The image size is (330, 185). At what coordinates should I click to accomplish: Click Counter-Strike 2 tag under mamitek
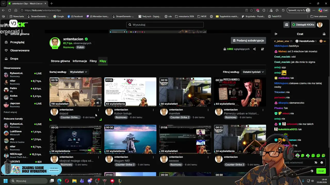180,117
